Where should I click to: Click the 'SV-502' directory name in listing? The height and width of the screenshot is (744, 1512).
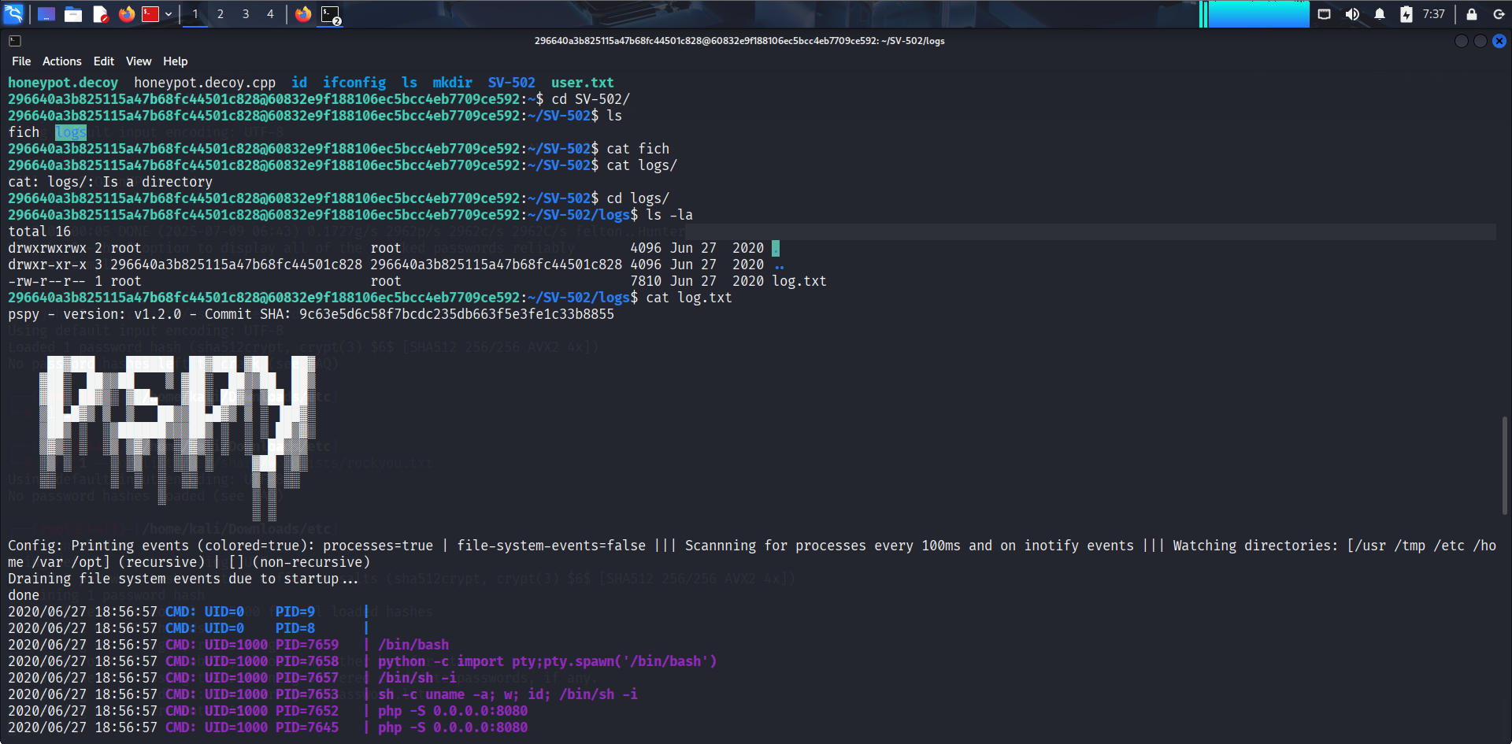tap(512, 83)
